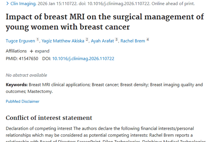Click affiliation superscript 4 after Brem

tap(148, 40)
